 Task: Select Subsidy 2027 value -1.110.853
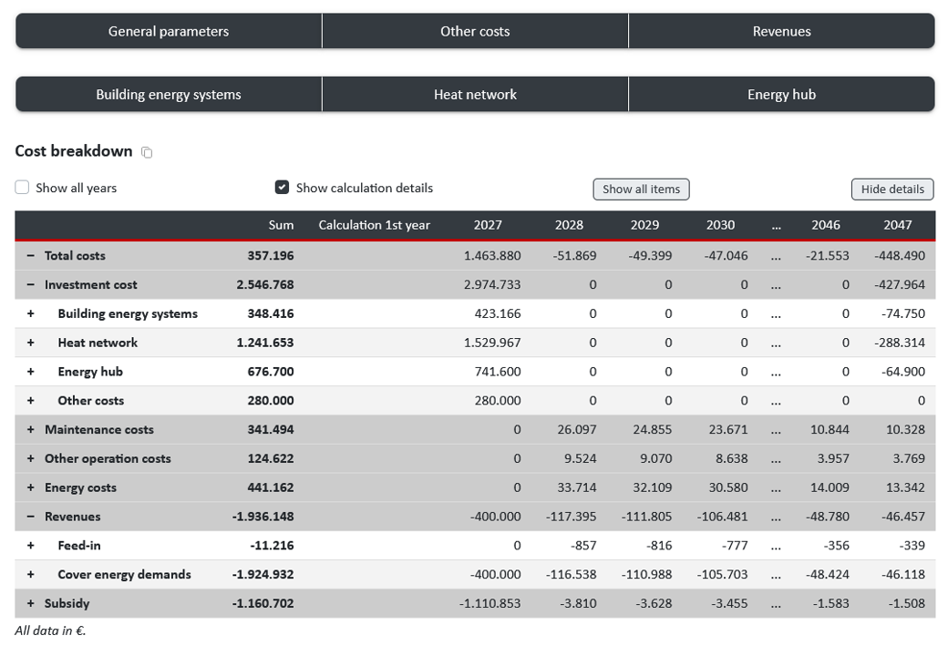pos(489,603)
